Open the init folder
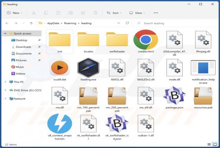Image resolution: width=220 pixels, height=148 pixels. (x=60, y=41)
